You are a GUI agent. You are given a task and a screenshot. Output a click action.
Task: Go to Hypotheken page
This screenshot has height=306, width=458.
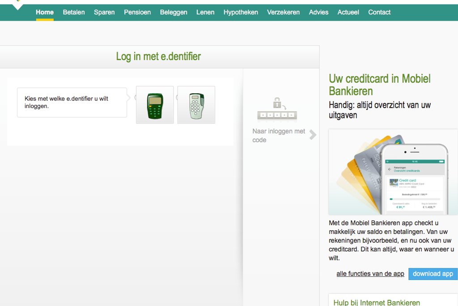click(x=241, y=13)
